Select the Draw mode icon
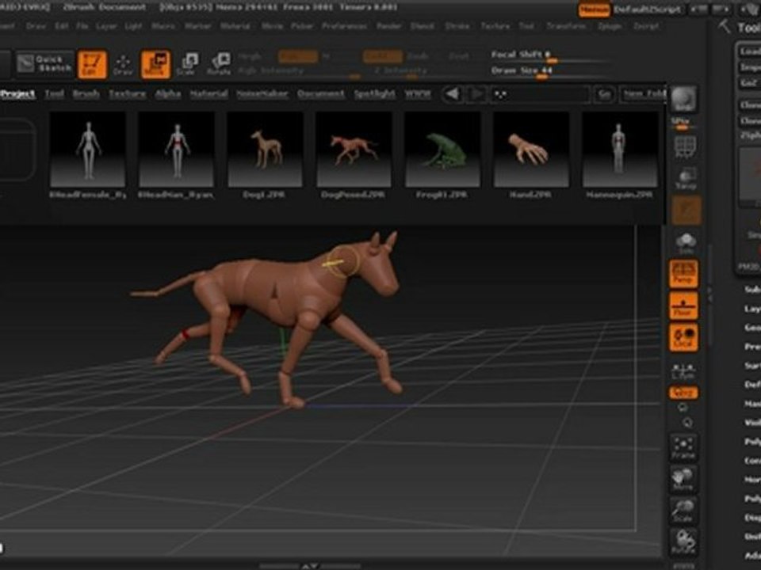761x570 pixels. tap(123, 64)
